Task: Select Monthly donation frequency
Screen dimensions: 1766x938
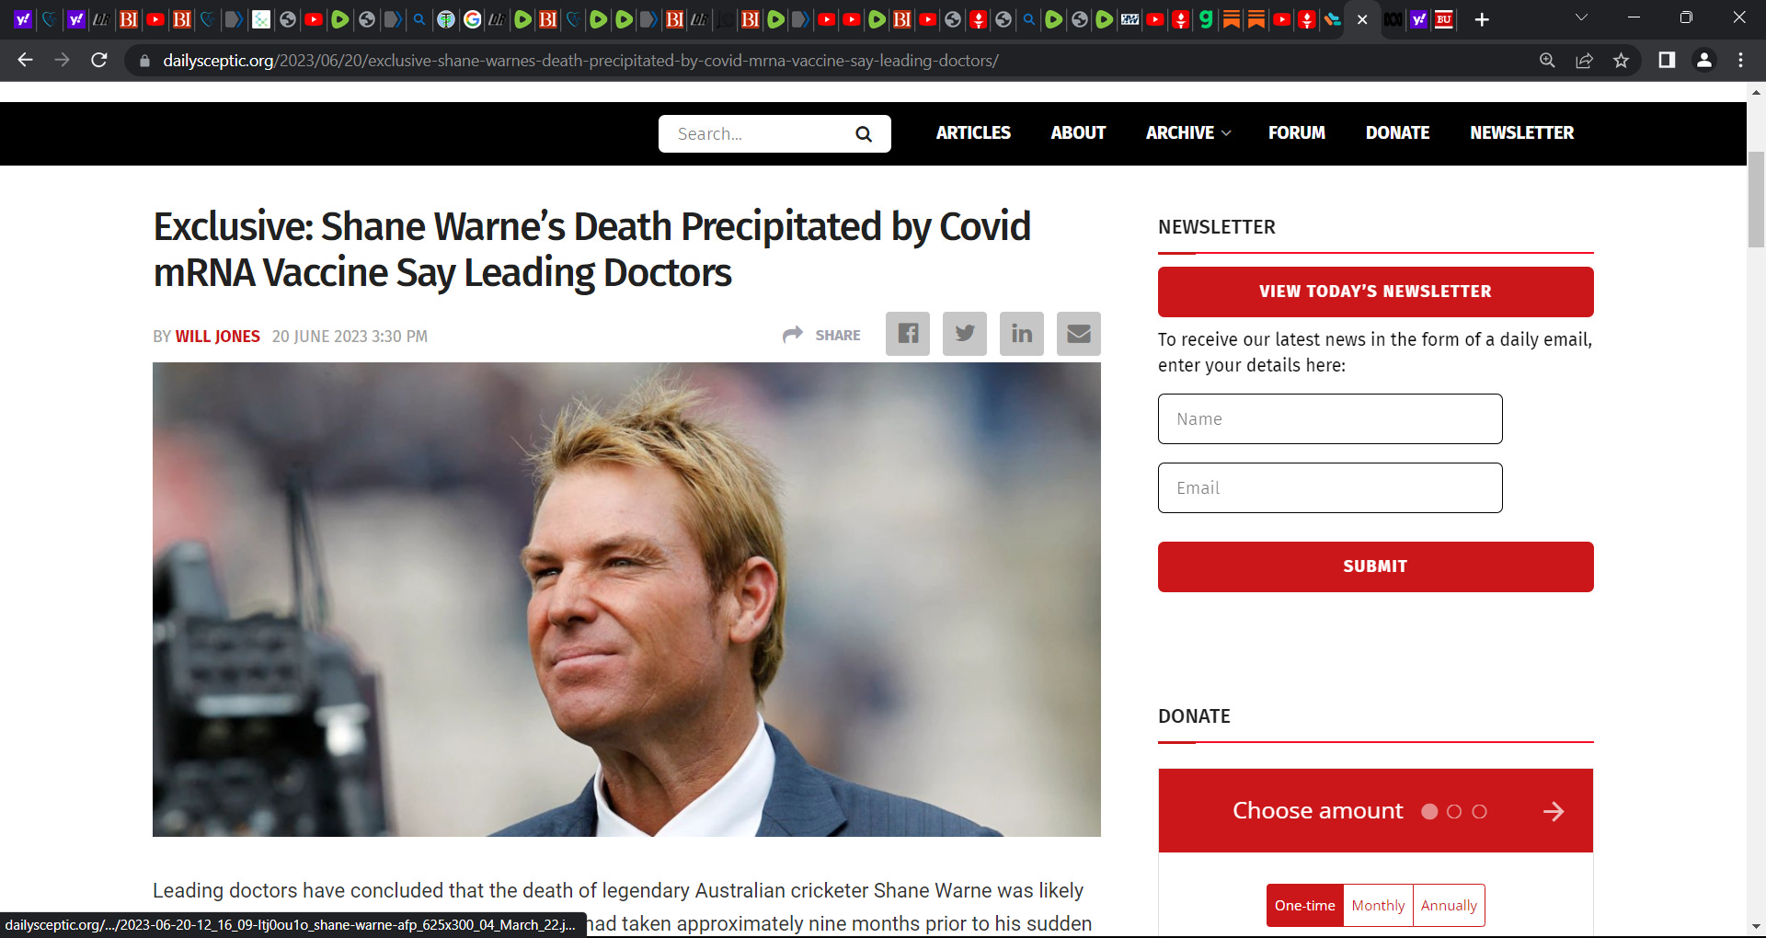Action: tap(1378, 906)
